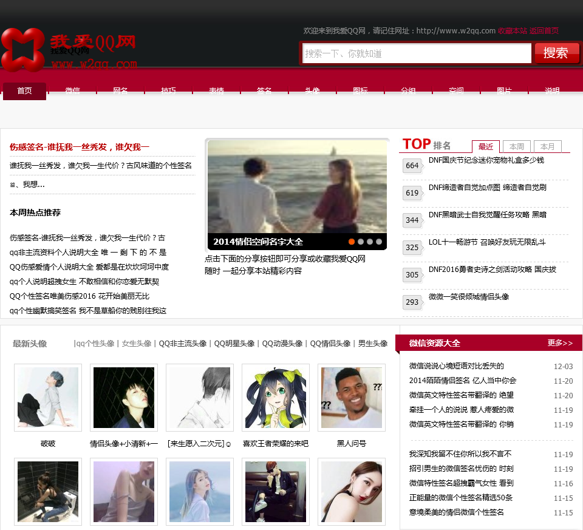
Task: Open 正能量的微信个性签名精选50条 article
Action: click(461, 497)
